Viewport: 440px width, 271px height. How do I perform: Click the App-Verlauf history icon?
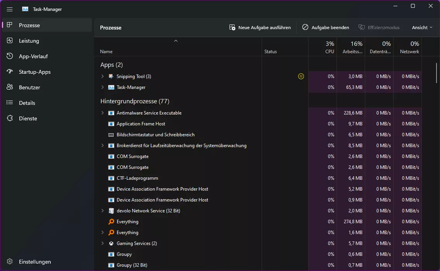coord(10,56)
